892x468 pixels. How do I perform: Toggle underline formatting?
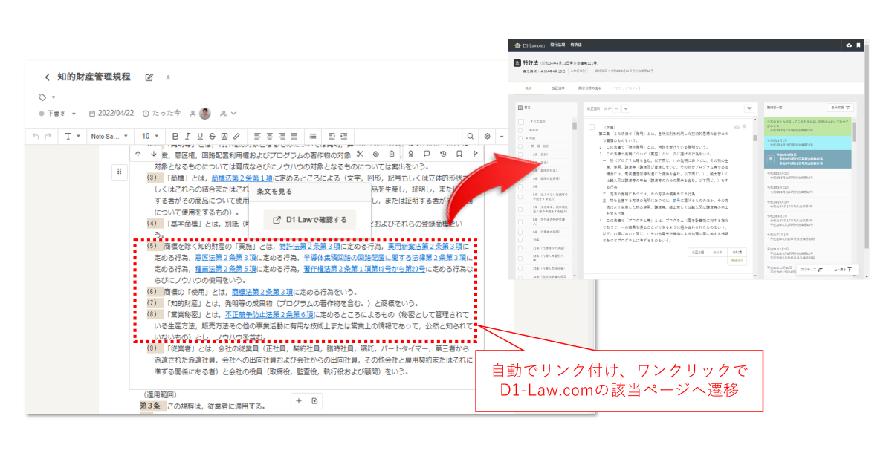click(200, 137)
